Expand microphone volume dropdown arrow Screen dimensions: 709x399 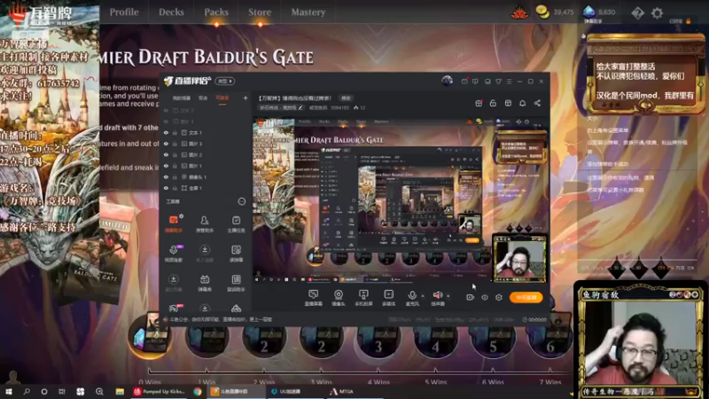click(x=423, y=296)
